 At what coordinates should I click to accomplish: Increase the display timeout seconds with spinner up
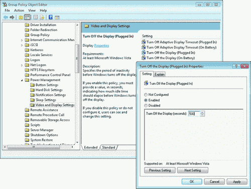point(202,112)
